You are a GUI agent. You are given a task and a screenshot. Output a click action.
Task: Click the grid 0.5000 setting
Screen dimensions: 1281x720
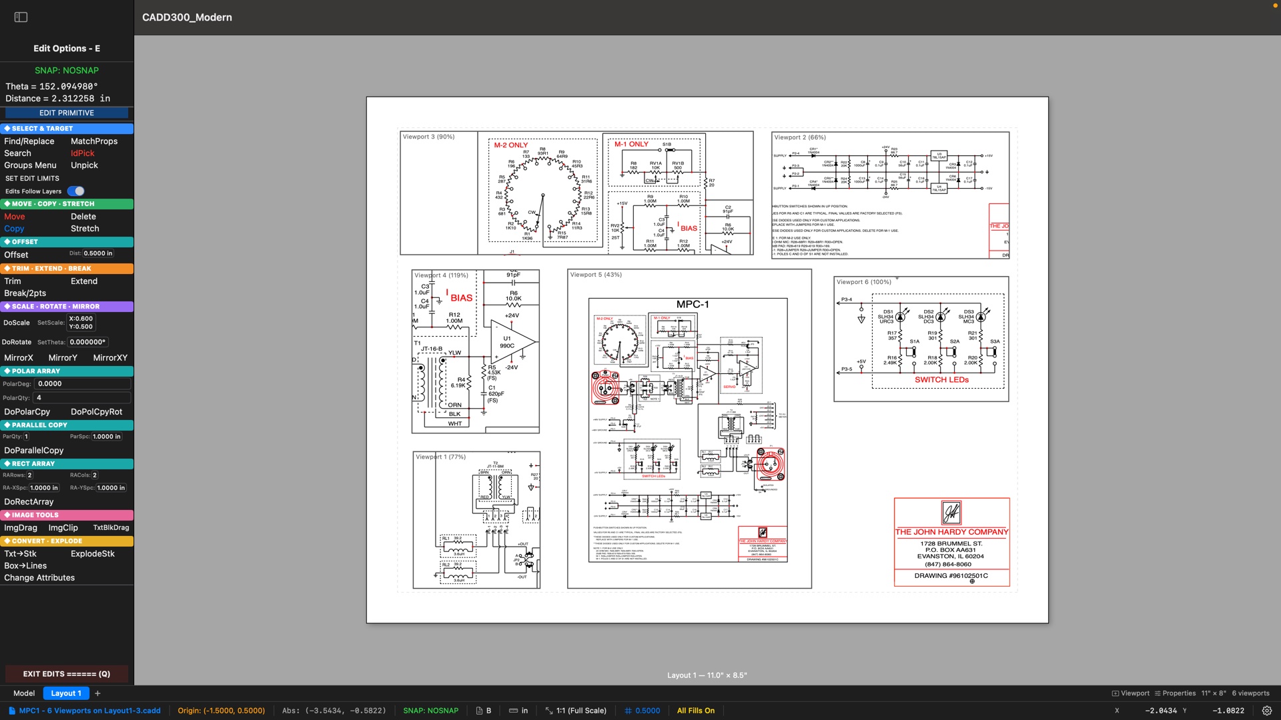point(642,711)
